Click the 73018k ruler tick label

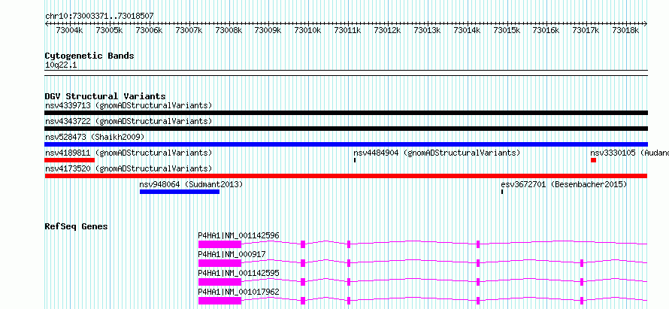point(625,30)
